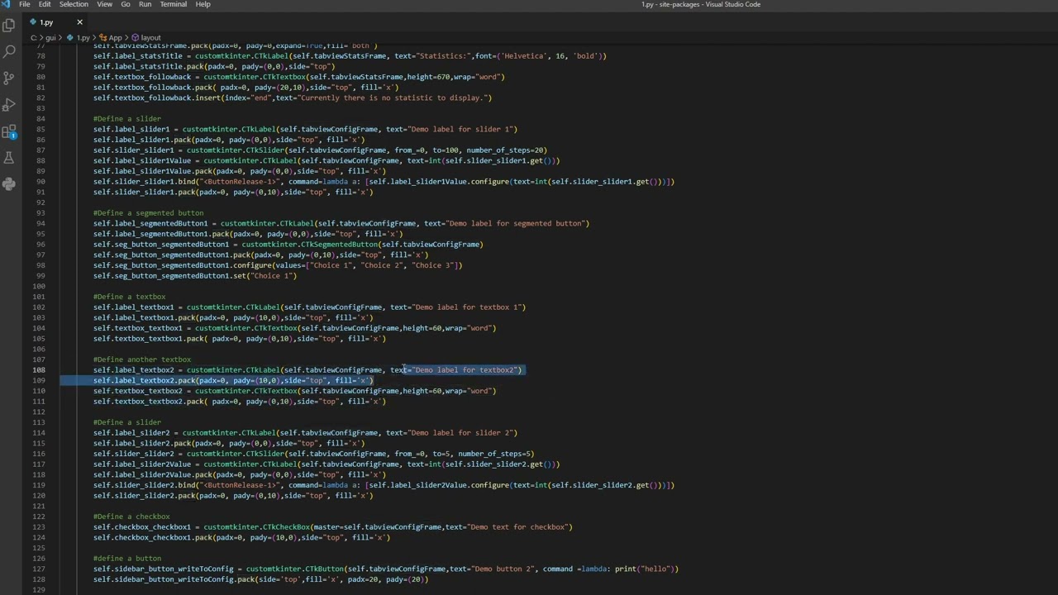Open the Run and Debug view
The image size is (1058, 595).
tap(9, 104)
